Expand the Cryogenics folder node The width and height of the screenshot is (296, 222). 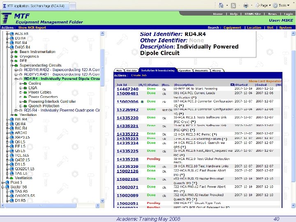pos(12,56)
